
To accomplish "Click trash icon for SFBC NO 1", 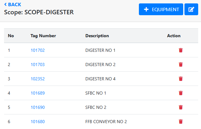I will (181, 93).
